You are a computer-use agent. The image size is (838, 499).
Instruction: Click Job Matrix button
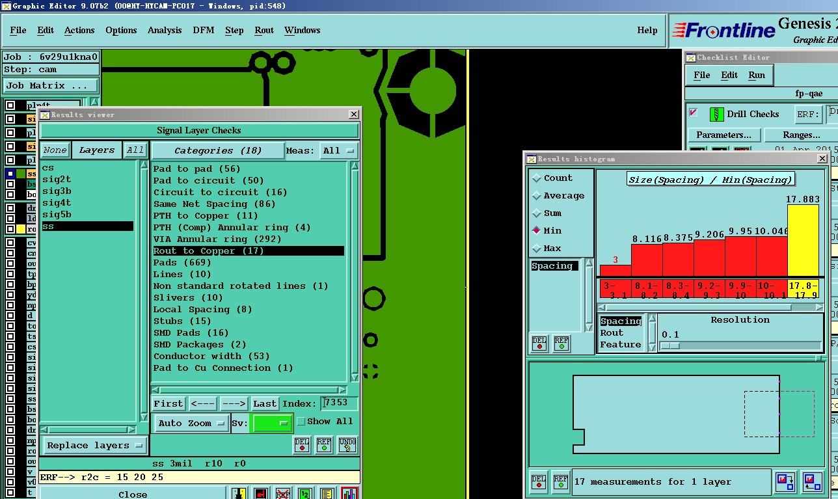51,86
